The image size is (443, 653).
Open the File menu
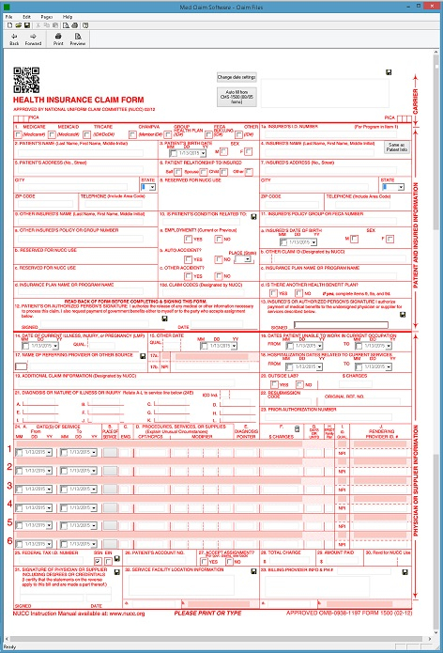pos(8,17)
